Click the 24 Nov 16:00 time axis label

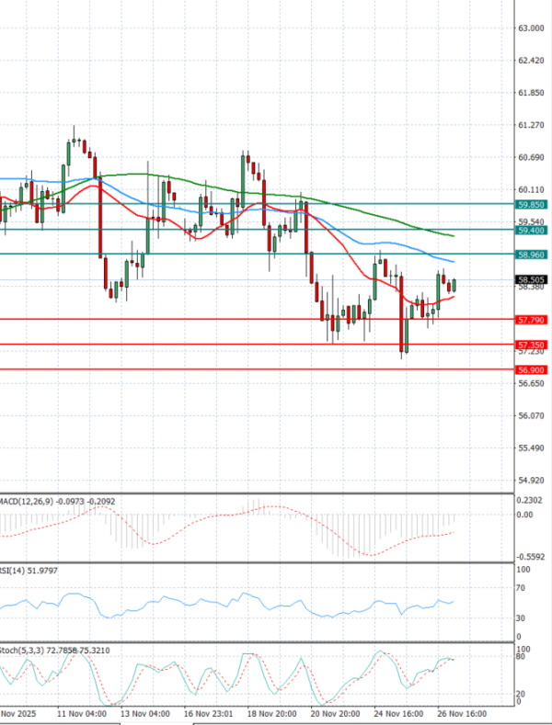click(398, 712)
